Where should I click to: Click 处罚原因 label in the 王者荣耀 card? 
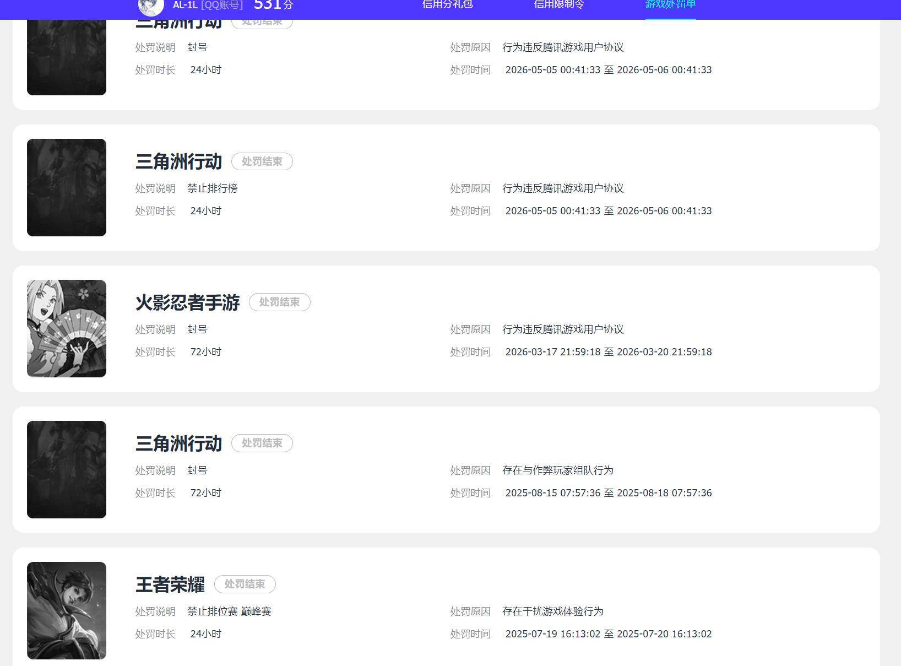coord(470,611)
